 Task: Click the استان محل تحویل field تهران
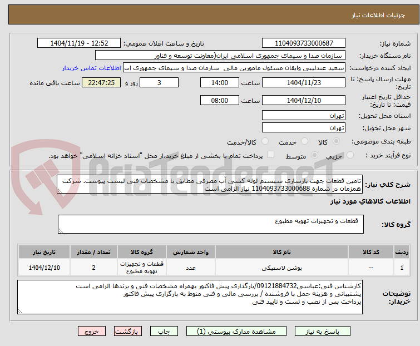[304, 115]
